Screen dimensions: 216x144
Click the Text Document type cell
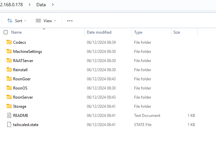click(x=147, y=116)
